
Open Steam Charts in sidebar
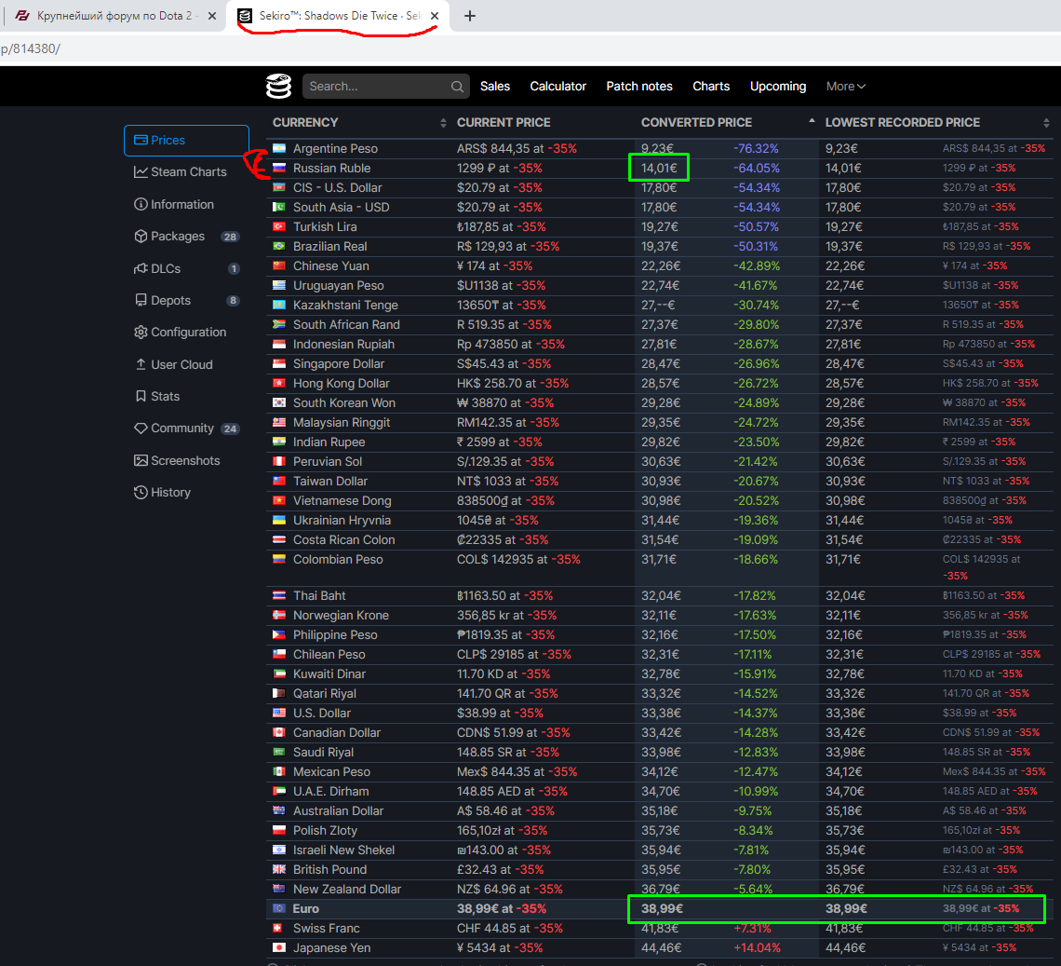187,172
